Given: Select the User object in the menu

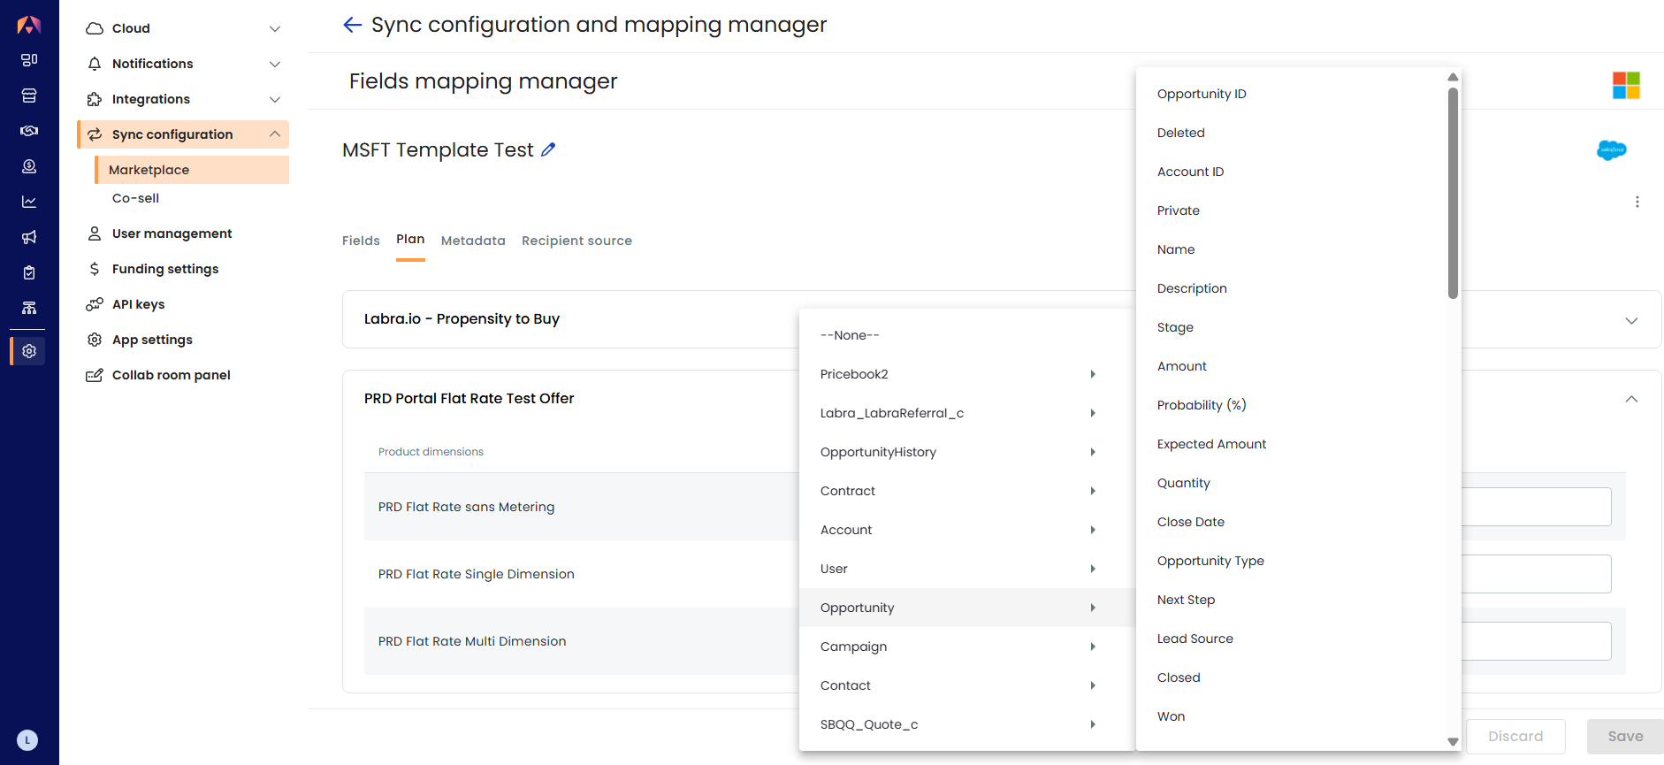Looking at the screenshot, I should 967,569.
